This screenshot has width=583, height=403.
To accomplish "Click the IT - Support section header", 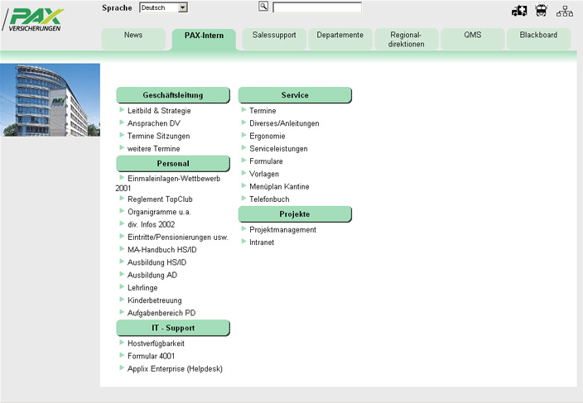I will pos(173,328).
